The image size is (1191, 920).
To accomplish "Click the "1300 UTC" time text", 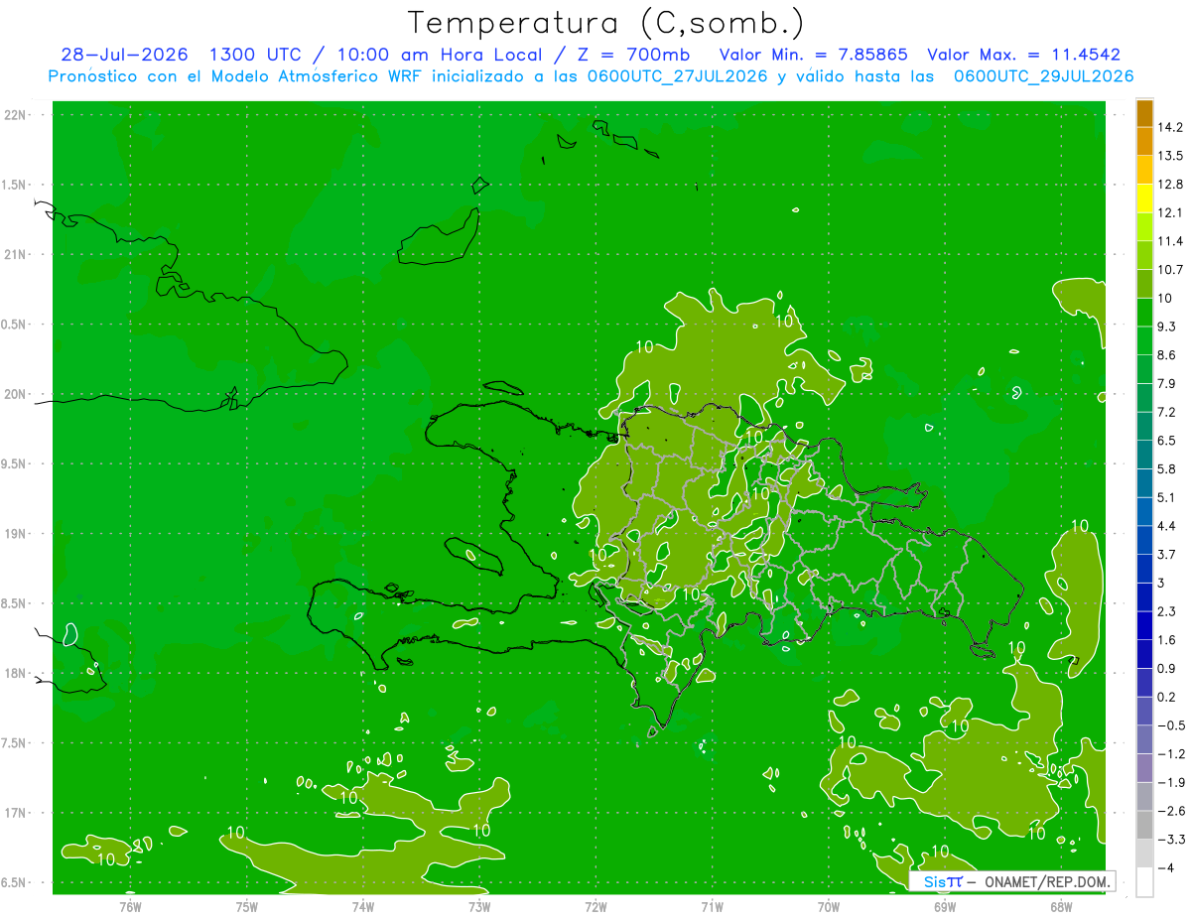I will click(257, 55).
